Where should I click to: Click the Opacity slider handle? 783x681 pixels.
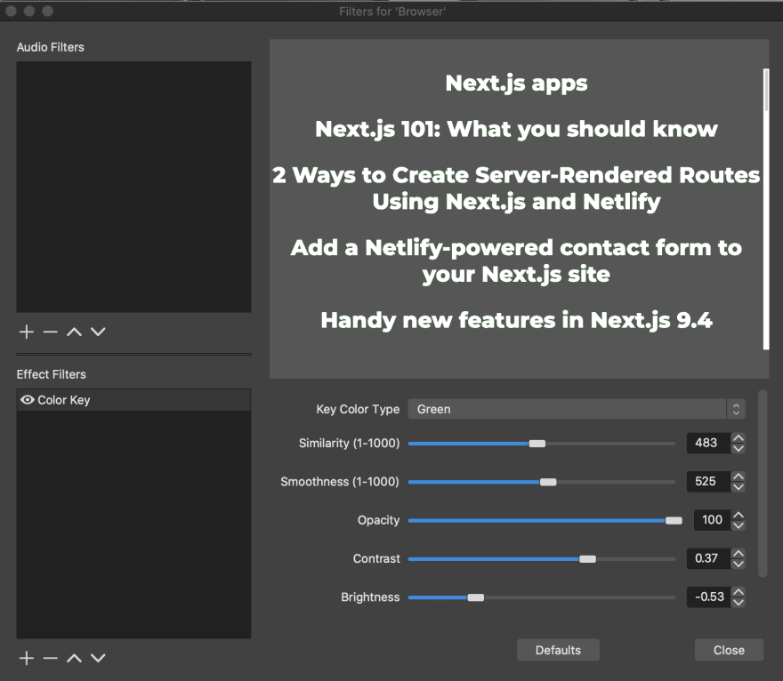674,520
